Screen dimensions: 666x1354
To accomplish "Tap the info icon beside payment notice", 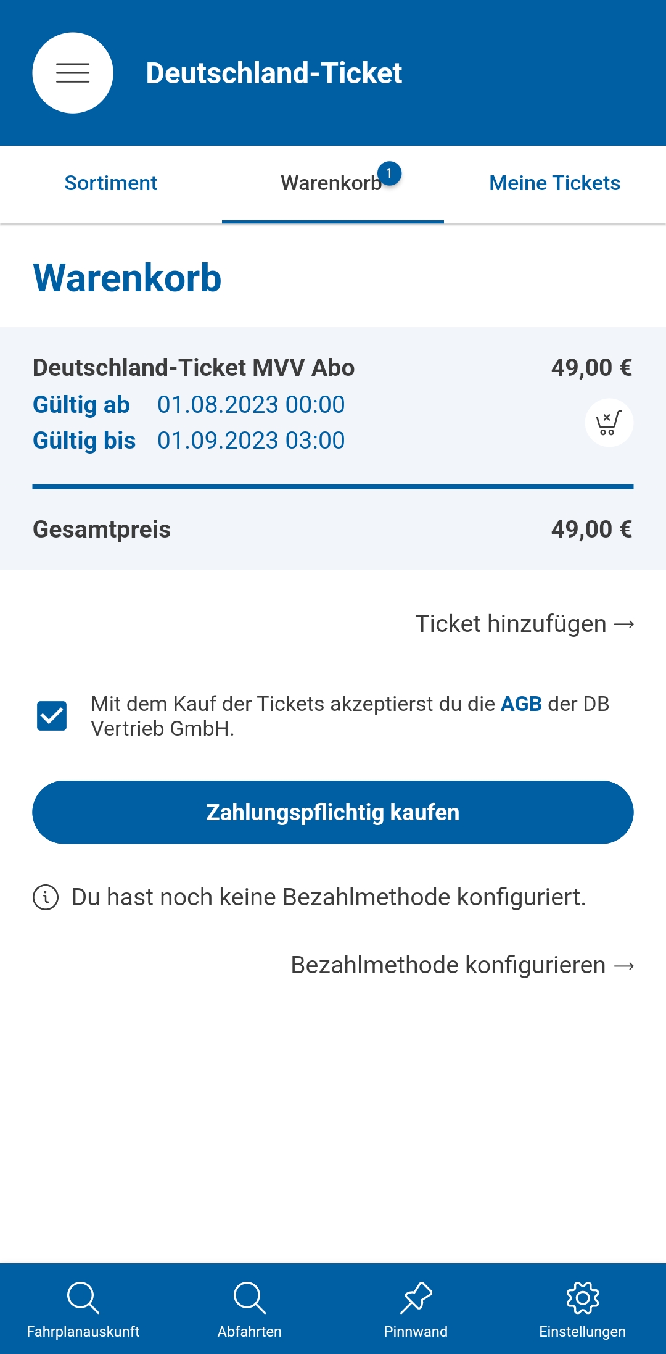I will click(x=46, y=897).
